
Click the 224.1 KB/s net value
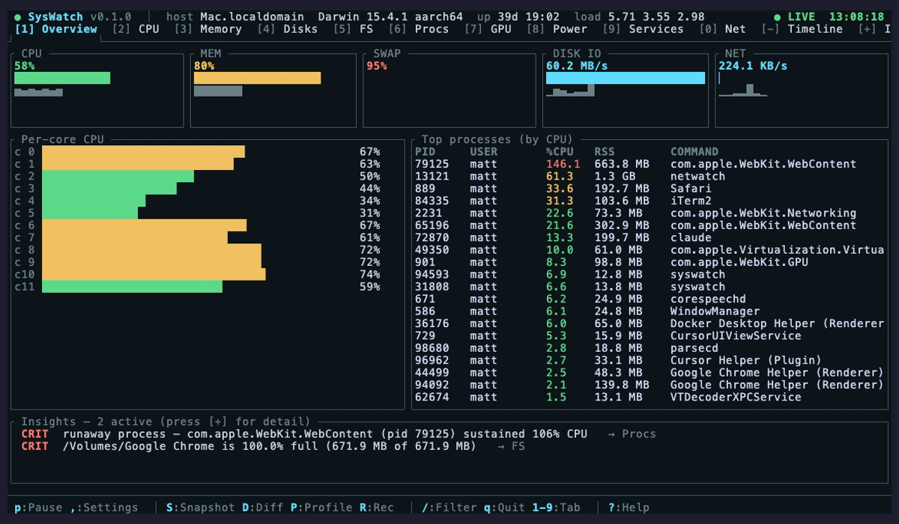click(x=753, y=66)
